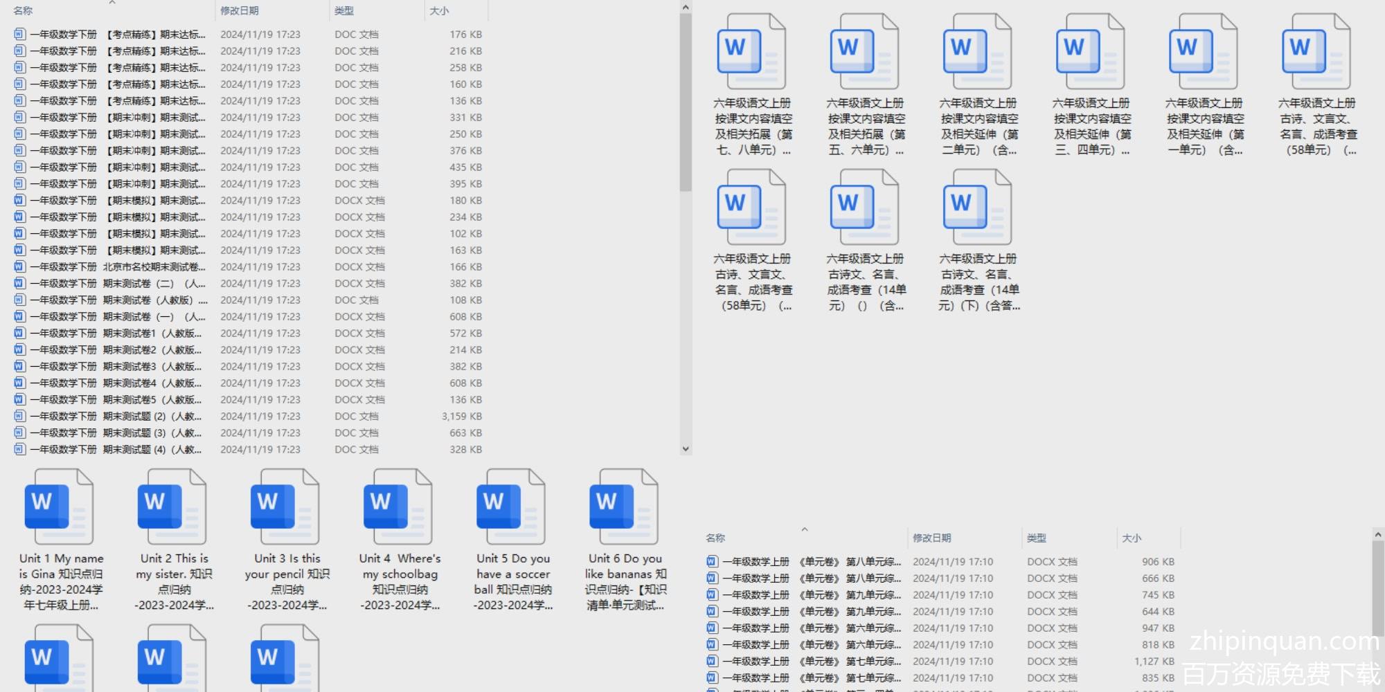1385x692 pixels.
Task: Select the 六年级语文上册 第一单元 document icon
Action: point(1203,53)
